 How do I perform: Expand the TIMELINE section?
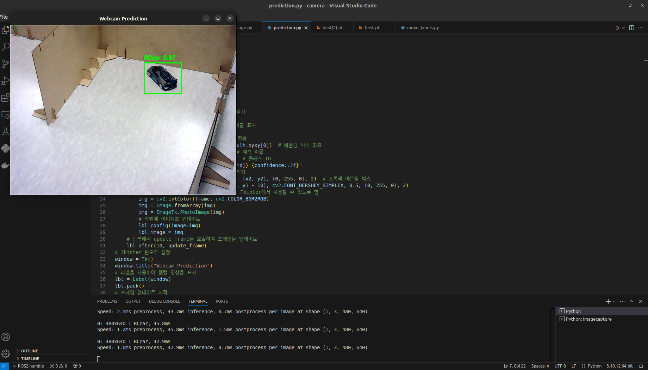click(52, 359)
